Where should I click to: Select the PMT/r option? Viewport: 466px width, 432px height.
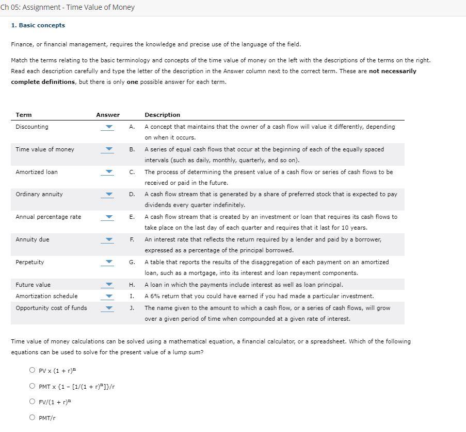click(31, 417)
